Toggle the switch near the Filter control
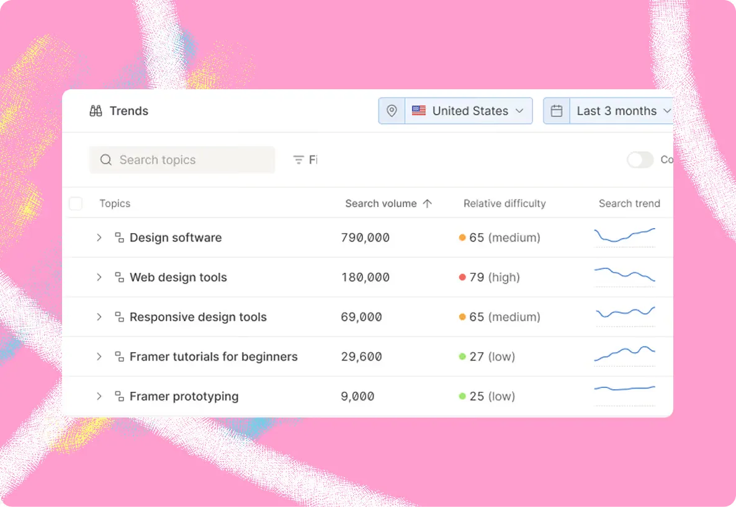736x507 pixels. tap(640, 160)
